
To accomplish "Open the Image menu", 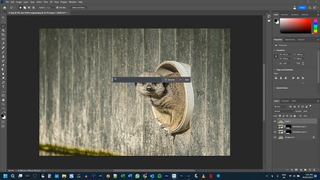I will [19, 2].
